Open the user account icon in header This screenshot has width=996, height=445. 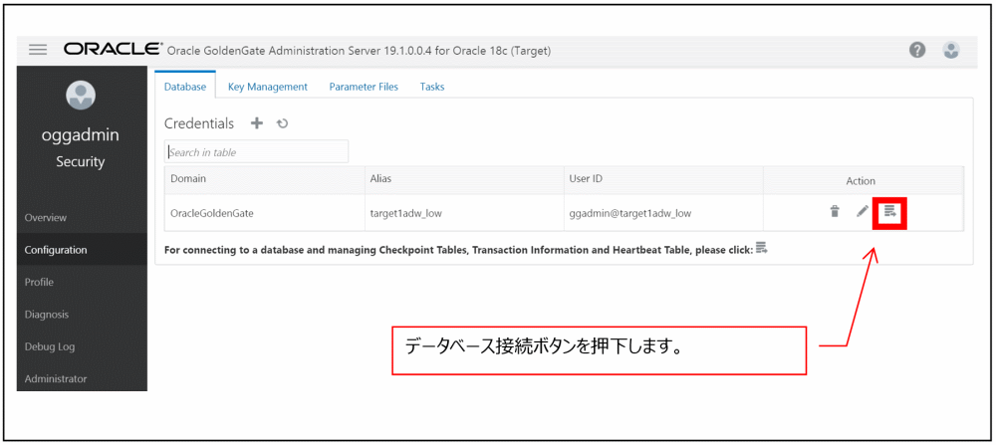(x=951, y=50)
